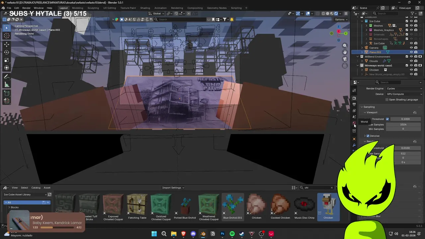Open the Tool properties tab

point(354,90)
